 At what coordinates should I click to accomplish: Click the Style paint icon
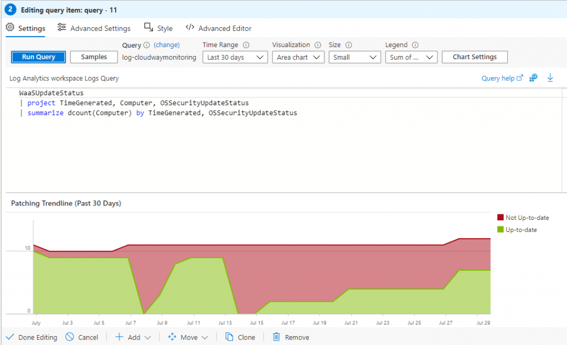(148, 27)
